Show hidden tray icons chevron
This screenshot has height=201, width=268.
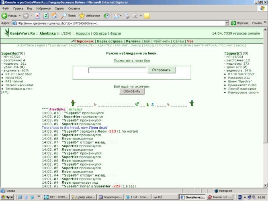(245, 197)
